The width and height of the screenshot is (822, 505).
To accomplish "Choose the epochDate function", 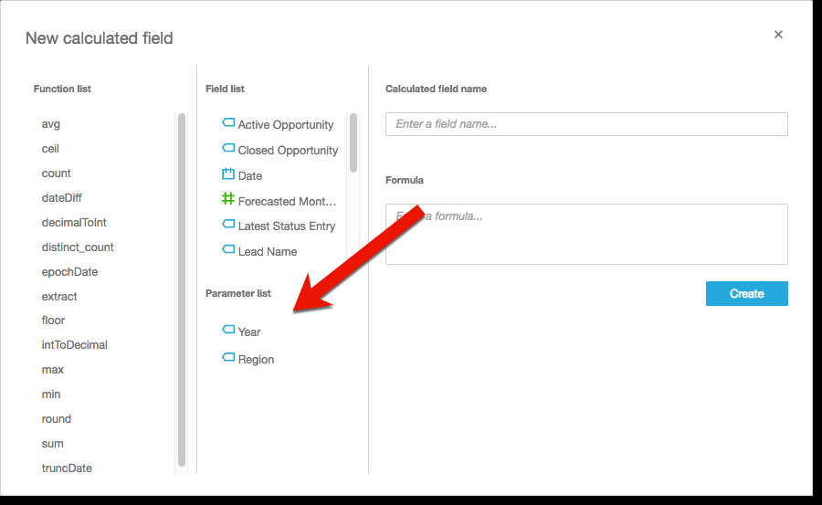I will pyautogui.click(x=69, y=272).
